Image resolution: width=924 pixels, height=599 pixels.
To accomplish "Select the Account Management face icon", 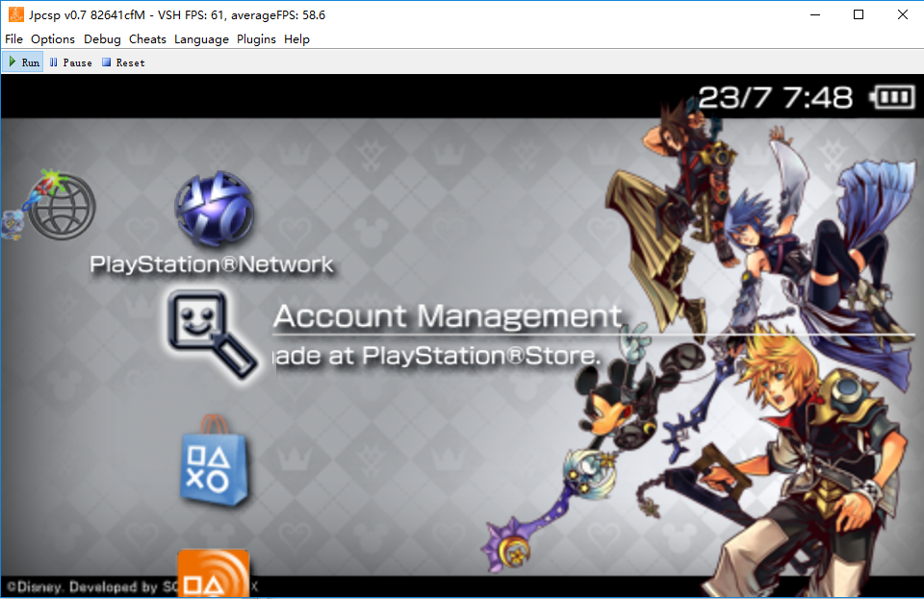I will [212, 334].
